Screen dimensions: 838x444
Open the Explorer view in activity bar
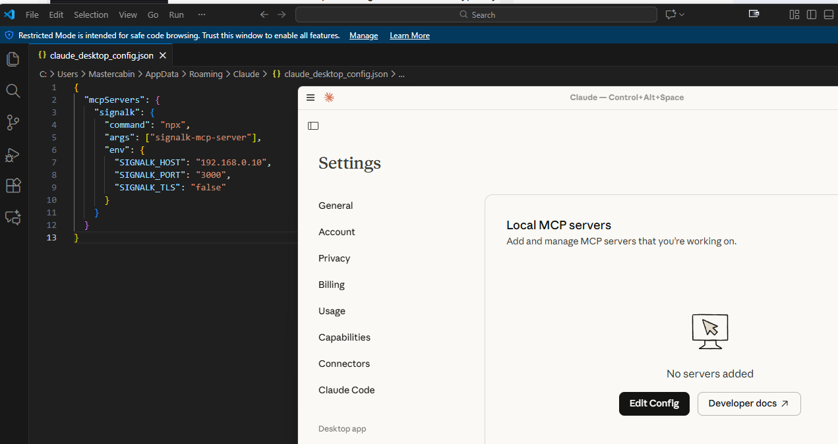(13, 59)
